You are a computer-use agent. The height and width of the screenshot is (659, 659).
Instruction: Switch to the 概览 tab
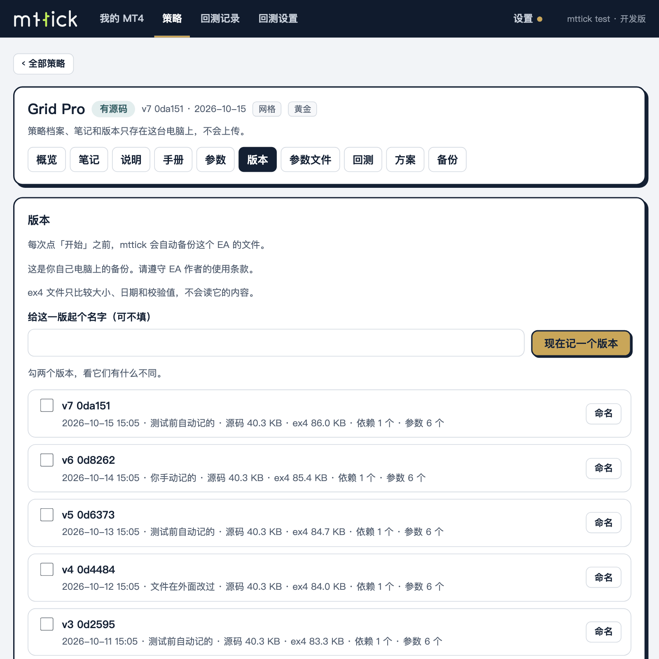[47, 159]
